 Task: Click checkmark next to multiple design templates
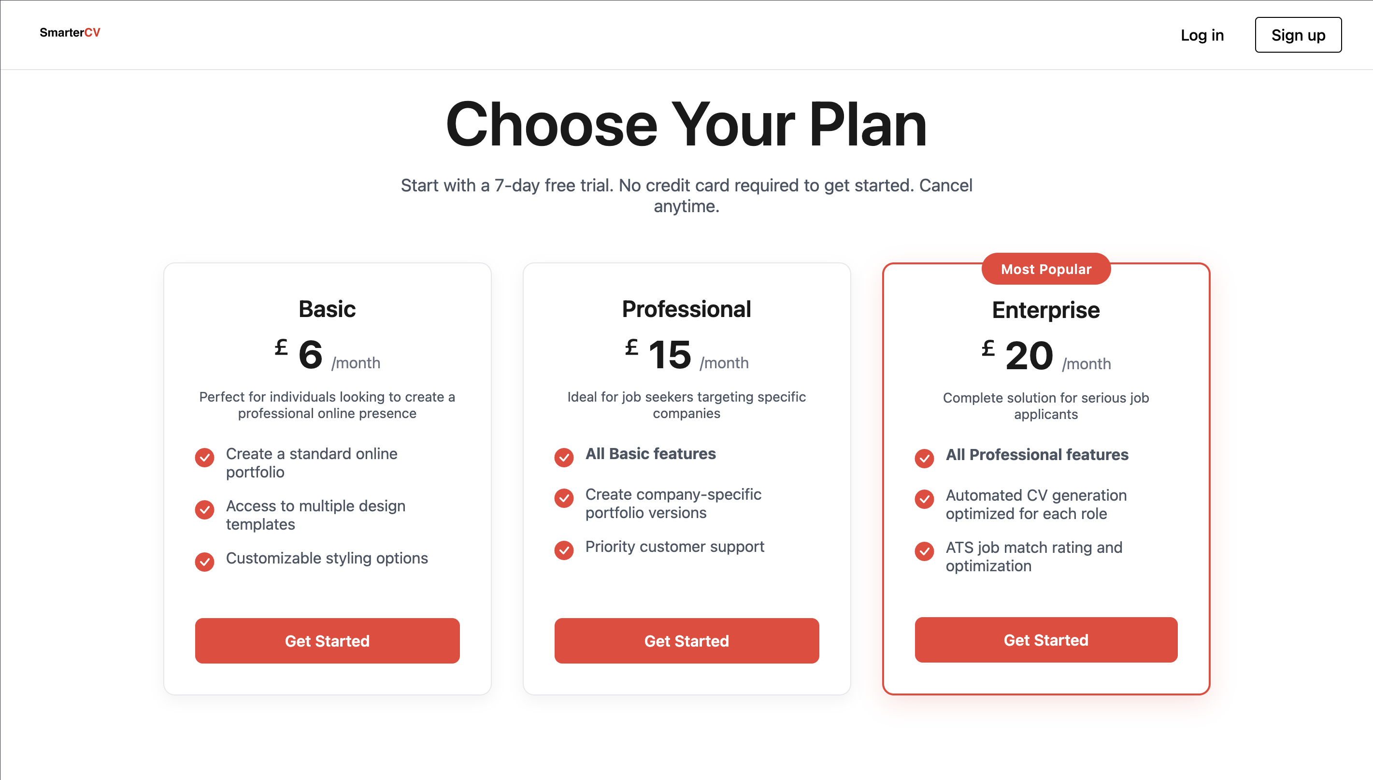point(204,509)
